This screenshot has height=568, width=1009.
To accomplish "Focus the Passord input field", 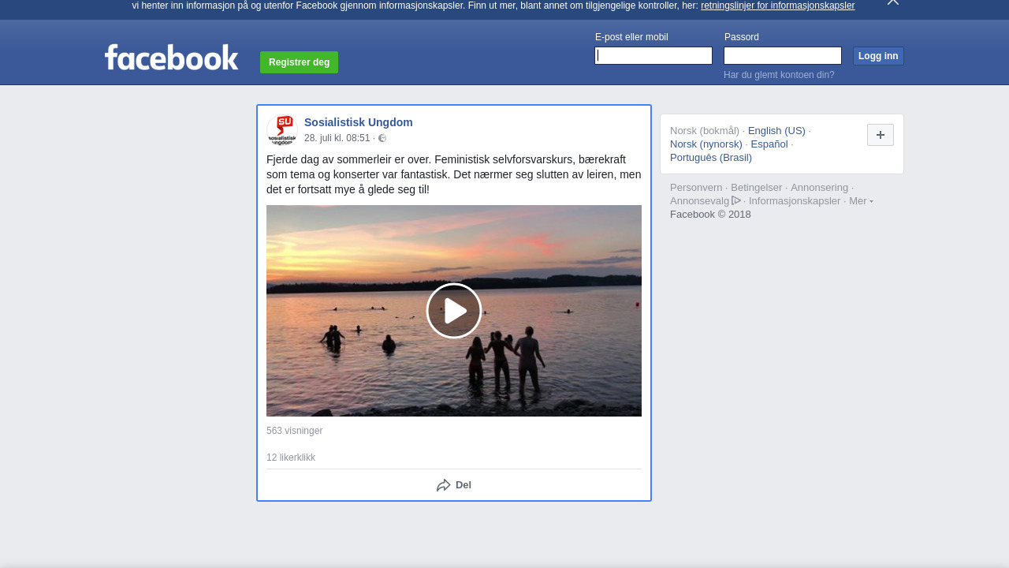I will [x=783, y=55].
